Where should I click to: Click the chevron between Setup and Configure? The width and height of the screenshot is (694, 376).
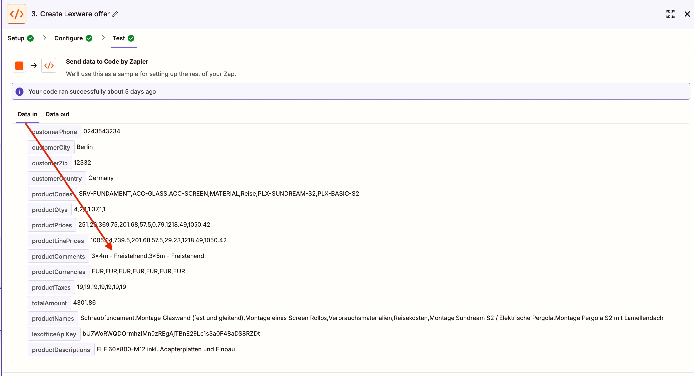point(45,38)
